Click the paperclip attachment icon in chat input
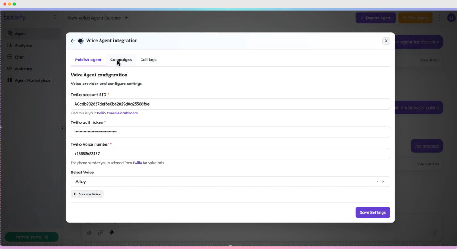 [89, 233]
